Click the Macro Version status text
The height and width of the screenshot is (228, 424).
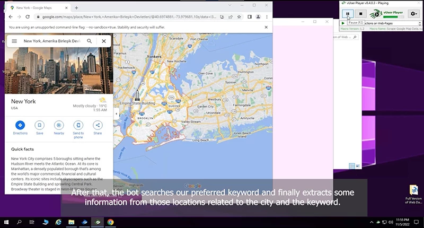(352, 29)
